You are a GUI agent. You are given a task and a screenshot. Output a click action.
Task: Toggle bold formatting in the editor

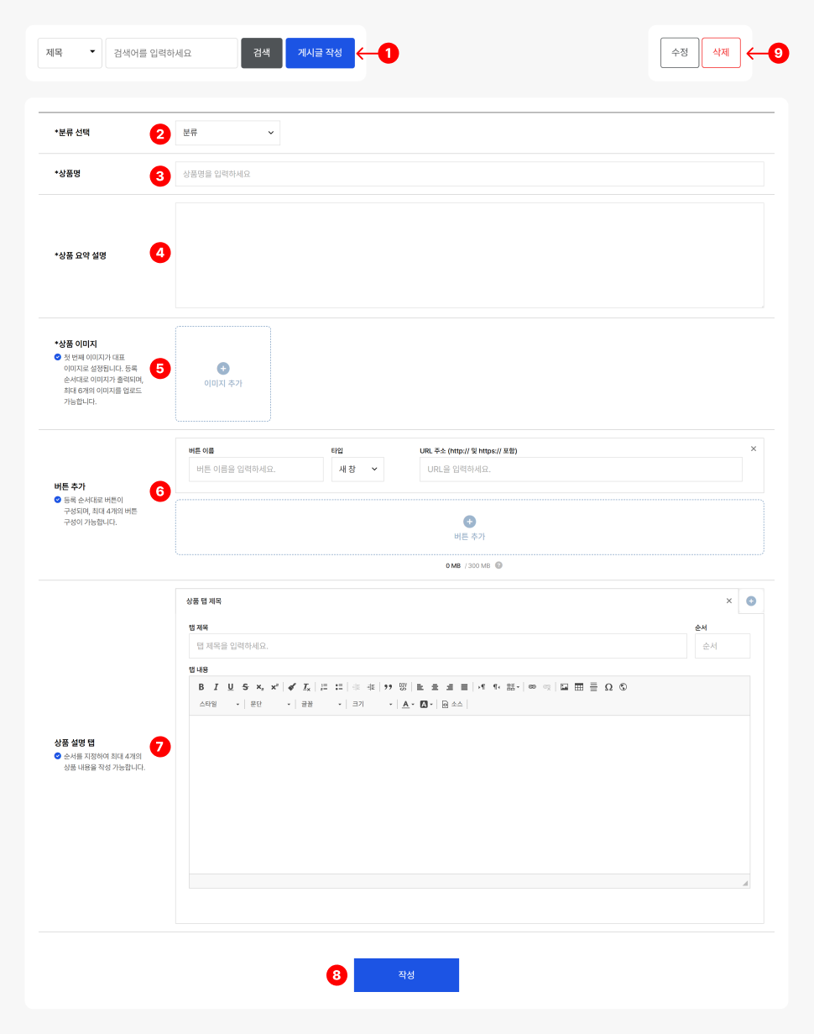[201, 687]
